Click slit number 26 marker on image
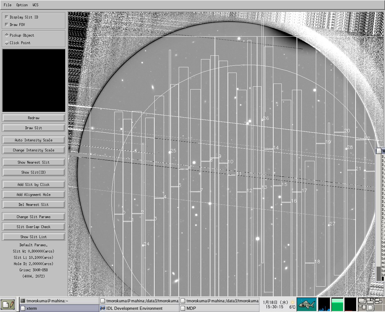Screen dimensions: 385x312 [x=266, y=118]
